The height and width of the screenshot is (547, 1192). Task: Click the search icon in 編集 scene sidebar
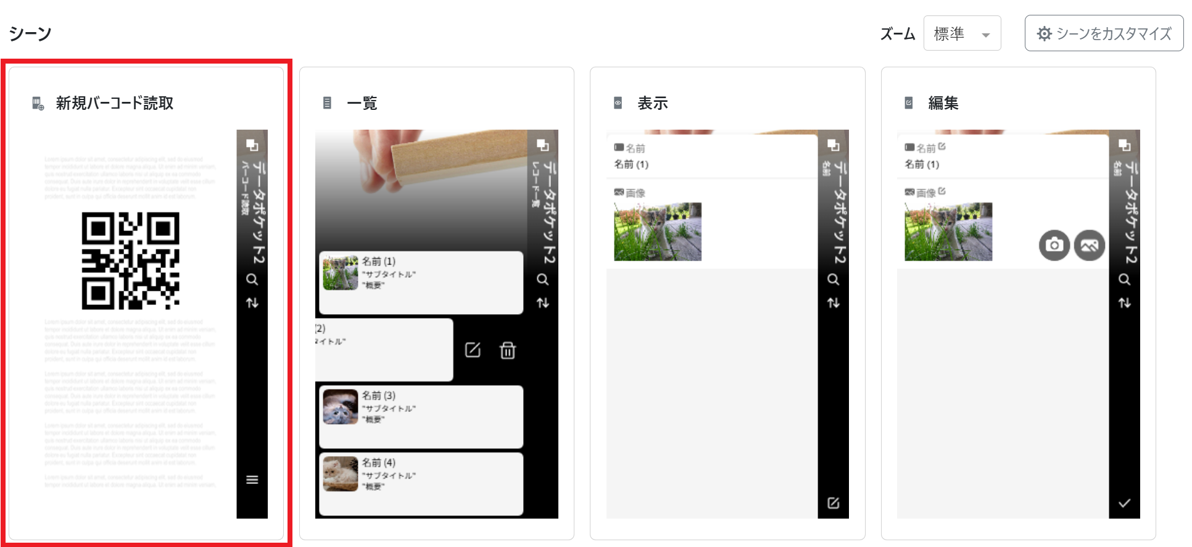[1125, 280]
